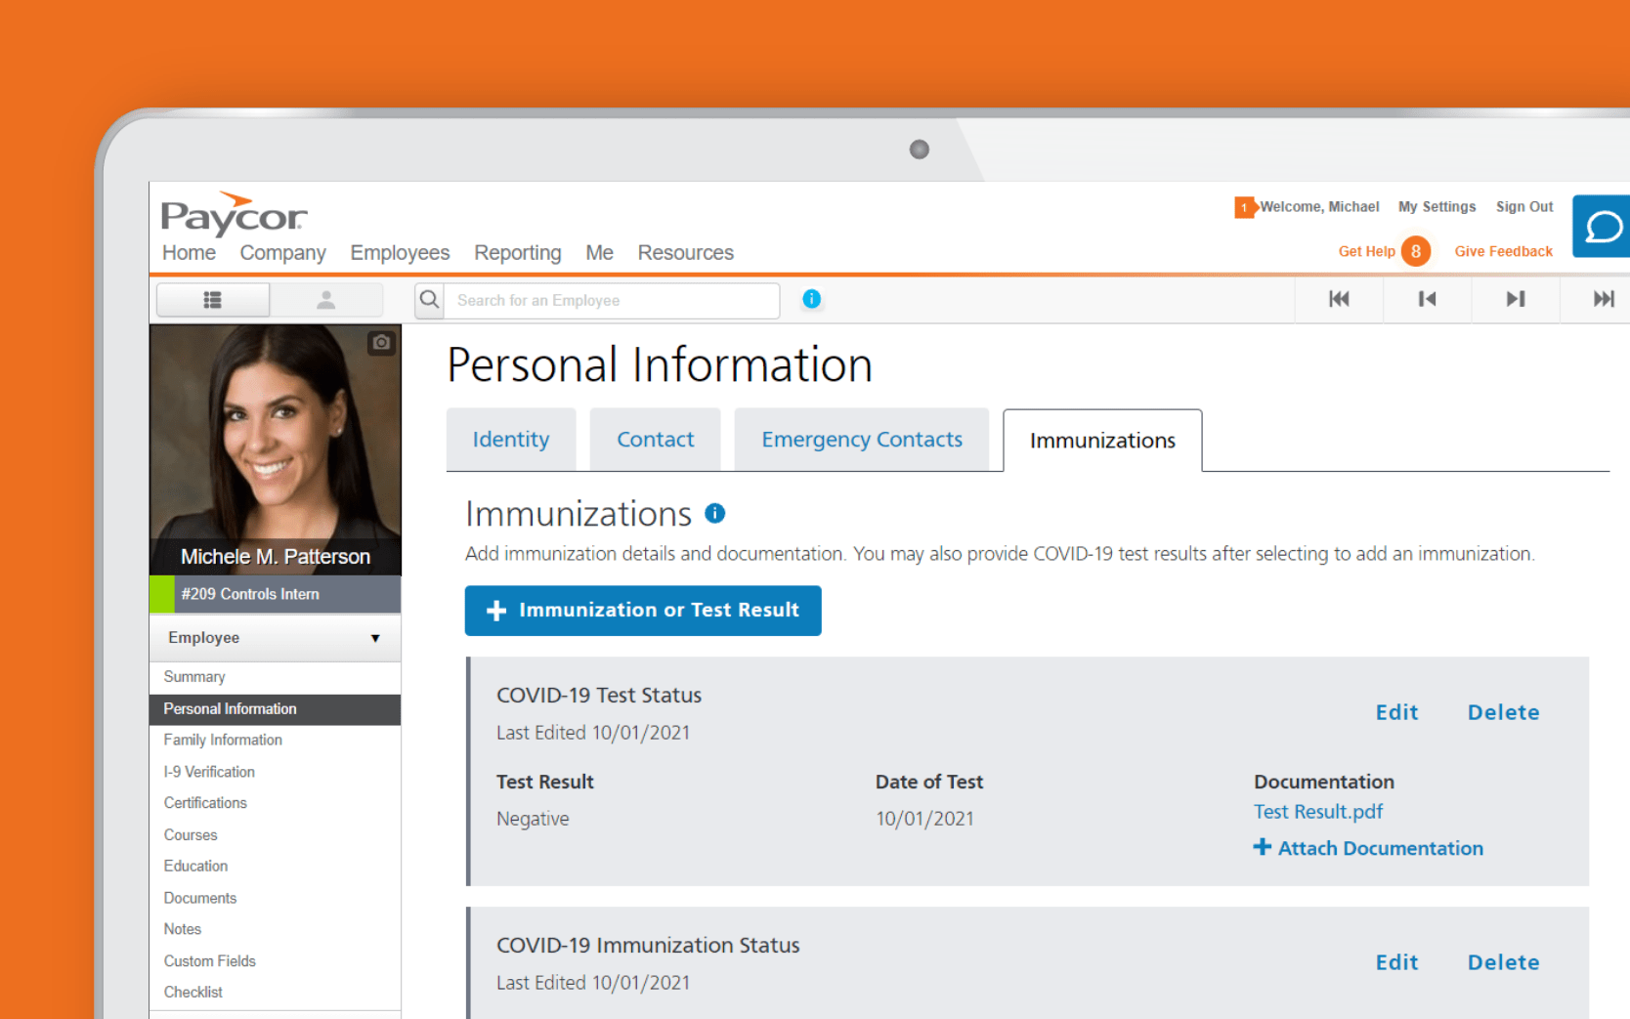The width and height of the screenshot is (1630, 1019).
Task: Go to the previous employee record
Action: pos(1427,299)
